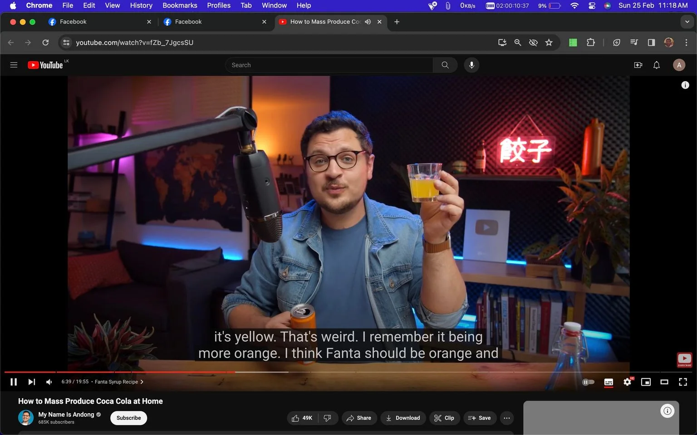
Task: Go back to previous page
Action: point(11,42)
